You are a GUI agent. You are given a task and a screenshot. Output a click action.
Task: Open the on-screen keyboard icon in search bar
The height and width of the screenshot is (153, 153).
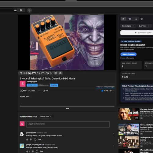pos(15,10)
